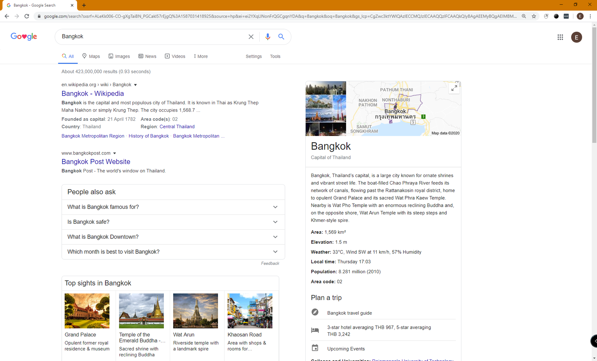Bookmark this page with the star icon
The width and height of the screenshot is (597, 361).
point(534,16)
